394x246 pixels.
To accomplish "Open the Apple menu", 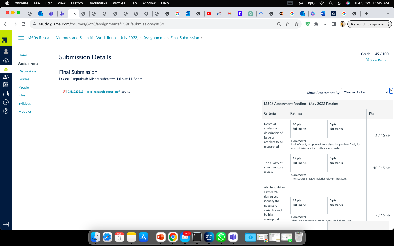I will 7,3.
